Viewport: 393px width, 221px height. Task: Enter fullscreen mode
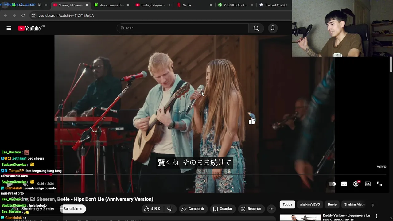379,184
